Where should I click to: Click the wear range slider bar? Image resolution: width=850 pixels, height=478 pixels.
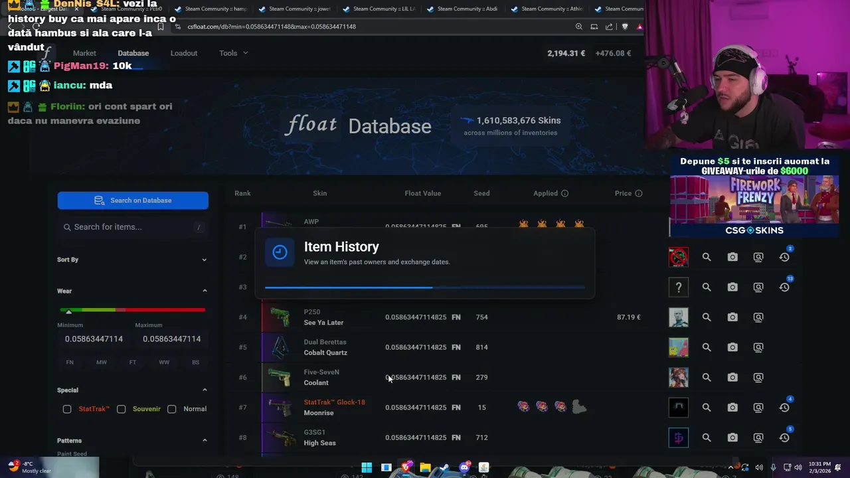[x=133, y=310]
